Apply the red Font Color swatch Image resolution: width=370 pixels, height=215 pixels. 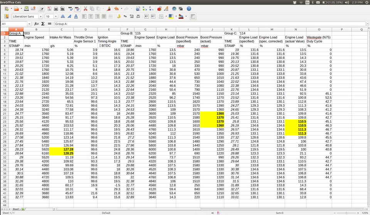(181, 17)
